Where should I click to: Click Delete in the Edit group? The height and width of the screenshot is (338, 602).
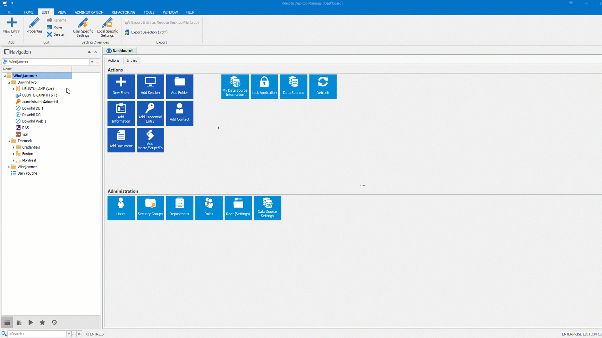55,34
